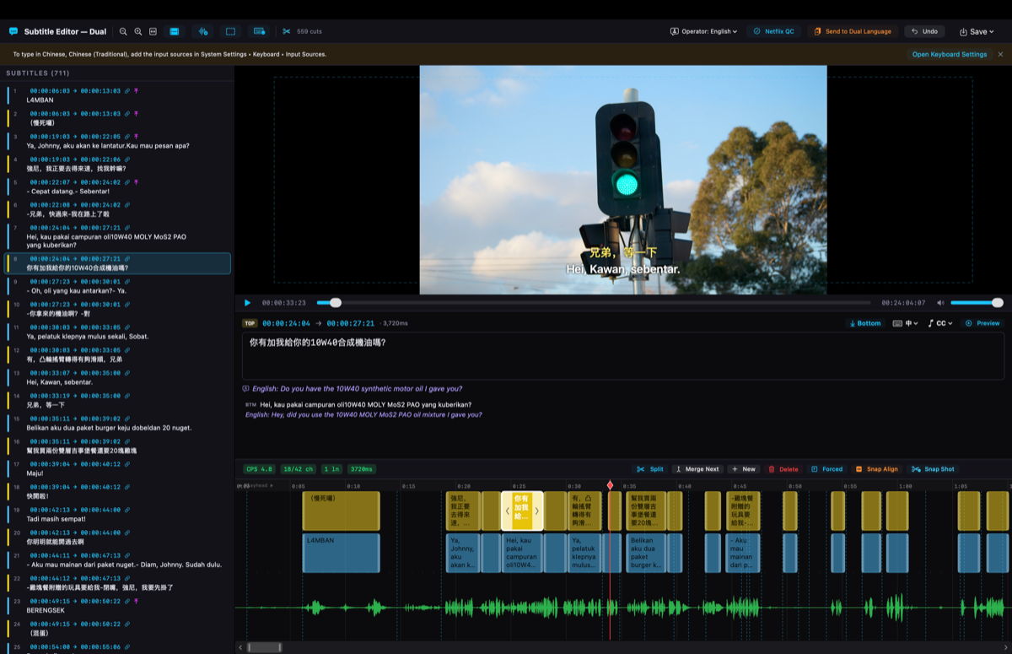Click link icon on subtitle row 1

coord(127,90)
